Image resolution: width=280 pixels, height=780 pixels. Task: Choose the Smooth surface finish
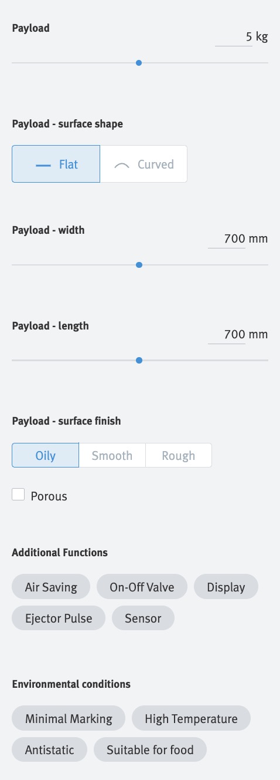(112, 455)
